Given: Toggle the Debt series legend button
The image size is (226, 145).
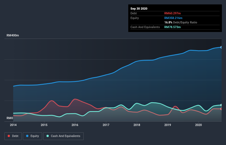Looking at the screenshot, I should (x=13, y=136).
